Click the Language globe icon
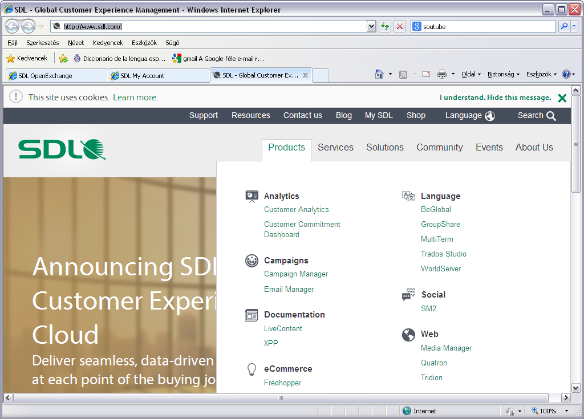 point(490,116)
